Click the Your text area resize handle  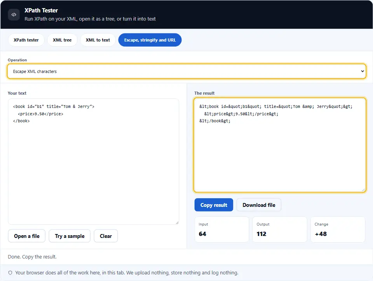[177, 223]
